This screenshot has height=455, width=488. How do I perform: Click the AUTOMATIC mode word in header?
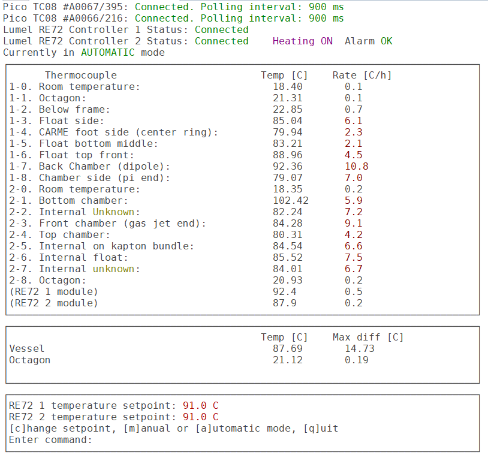(x=108, y=53)
